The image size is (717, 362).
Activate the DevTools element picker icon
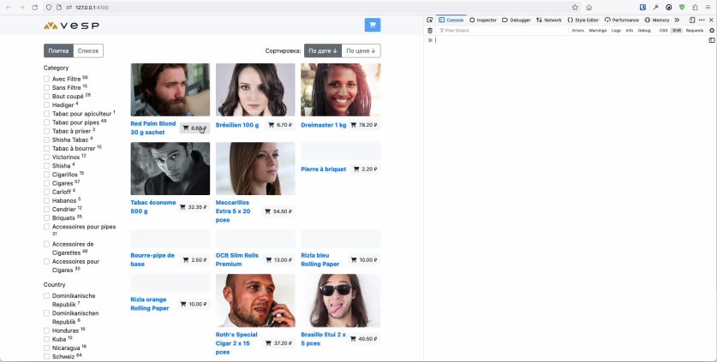429,21
